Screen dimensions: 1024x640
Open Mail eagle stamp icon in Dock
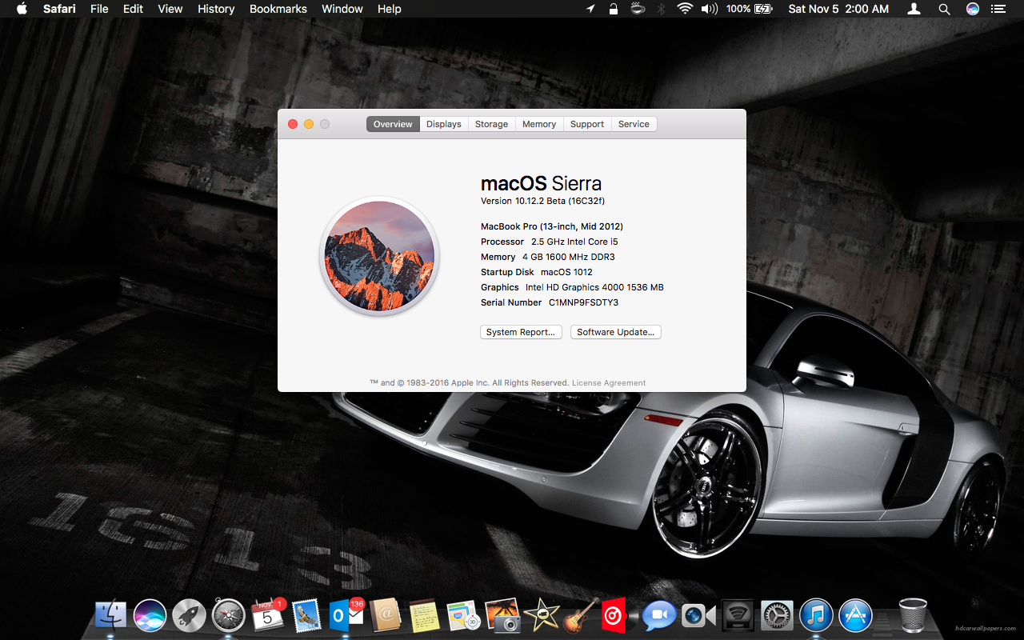306,615
